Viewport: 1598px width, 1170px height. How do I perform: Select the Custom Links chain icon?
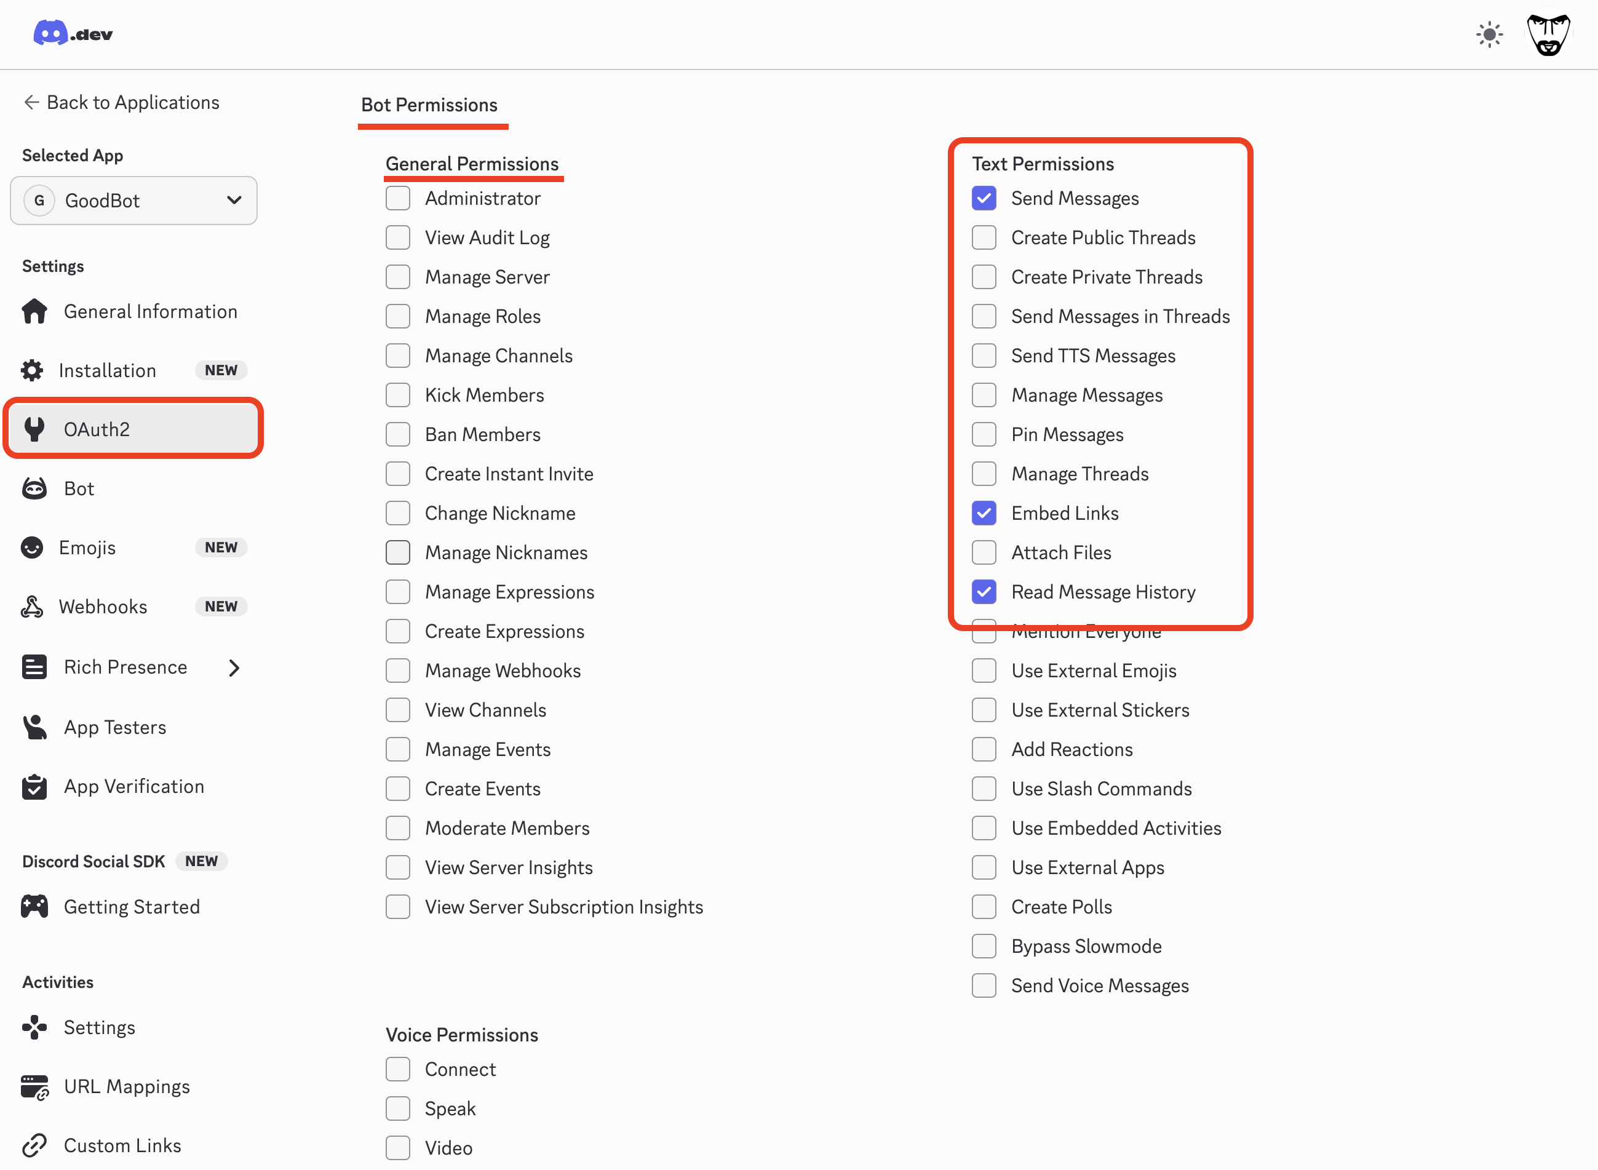click(x=33, y=1145)
